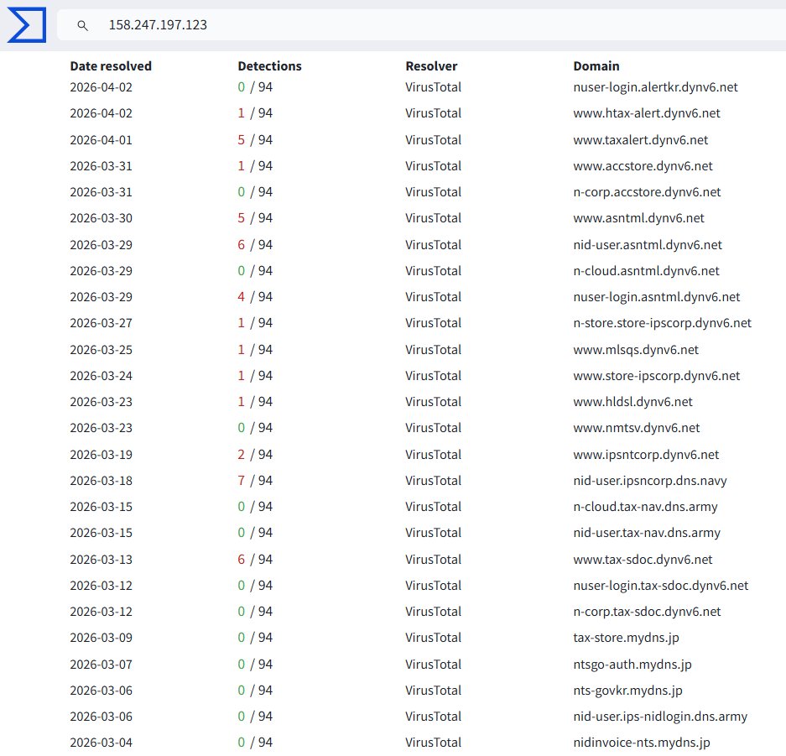Select domain nts-govkr.mydns.jp

pos(627,690)
